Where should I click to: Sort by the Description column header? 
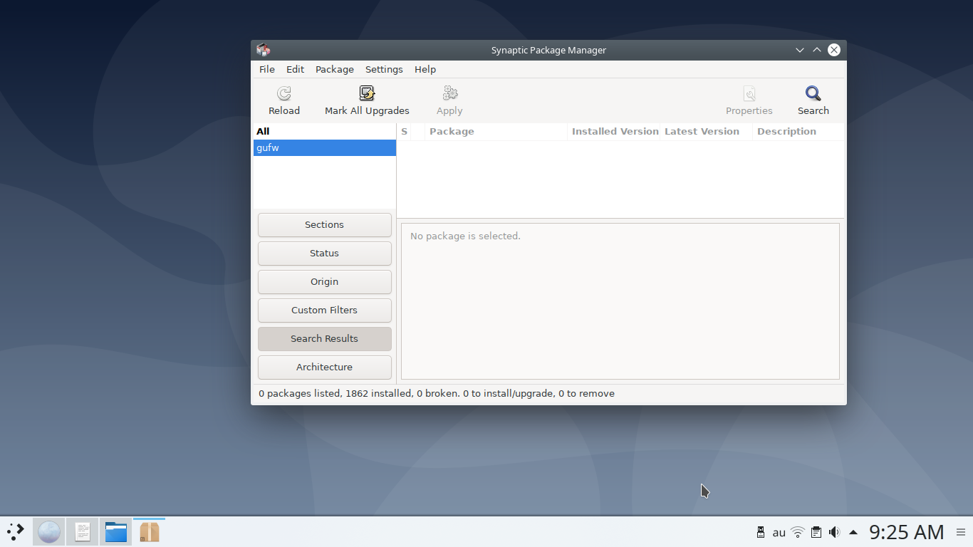tap(798, 131)
